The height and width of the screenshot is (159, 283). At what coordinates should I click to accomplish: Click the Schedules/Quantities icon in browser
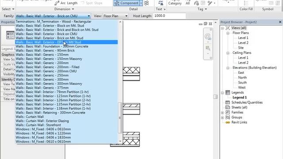[x=228, y=102]
